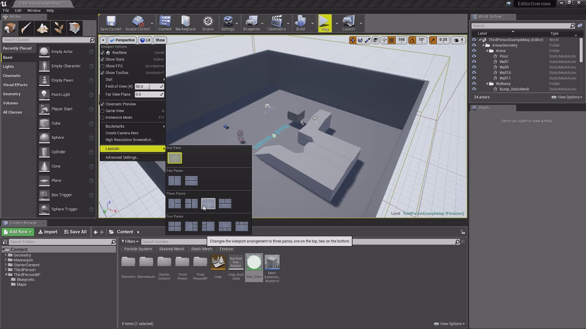Enable the Show FPS checkbox

[x=103, y=66]
